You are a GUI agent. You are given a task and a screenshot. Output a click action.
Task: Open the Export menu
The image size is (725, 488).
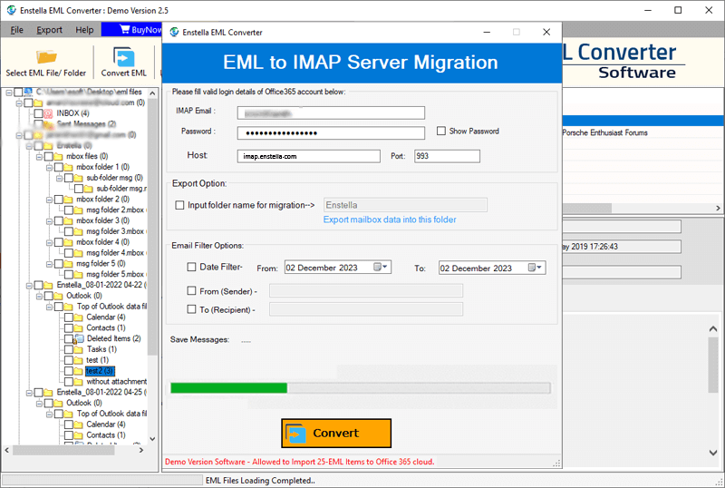coord(49,30)
